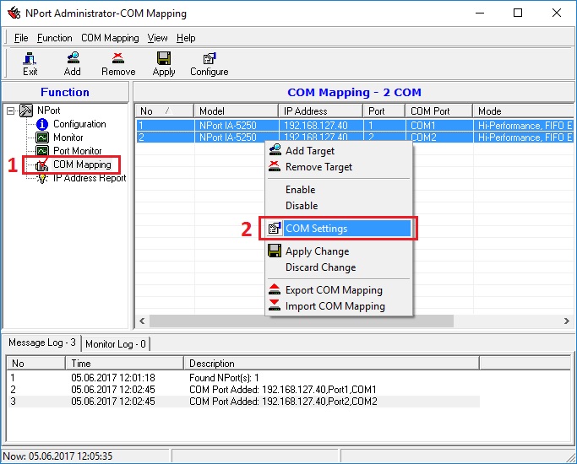This screenshot has width=577, height=464.
Task: Open the File menu
Action: [x=21, y=38]
